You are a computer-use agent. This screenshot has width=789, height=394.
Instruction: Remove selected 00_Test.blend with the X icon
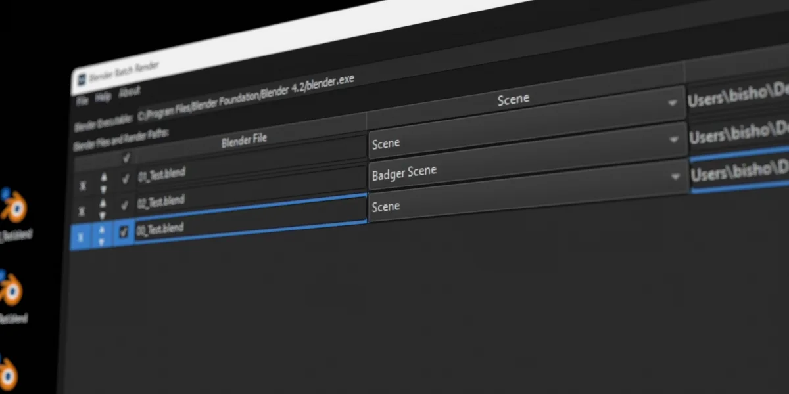(81, 234)
